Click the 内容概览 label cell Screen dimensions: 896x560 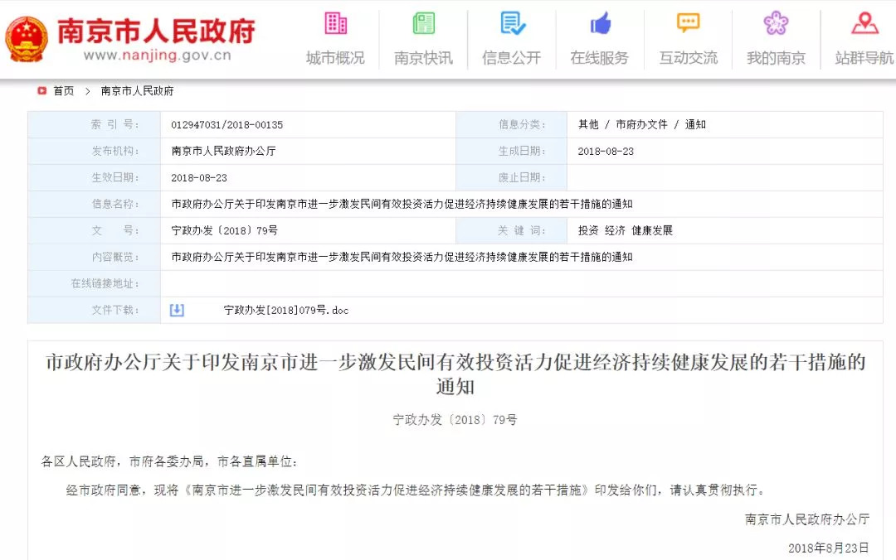(94, 257)
